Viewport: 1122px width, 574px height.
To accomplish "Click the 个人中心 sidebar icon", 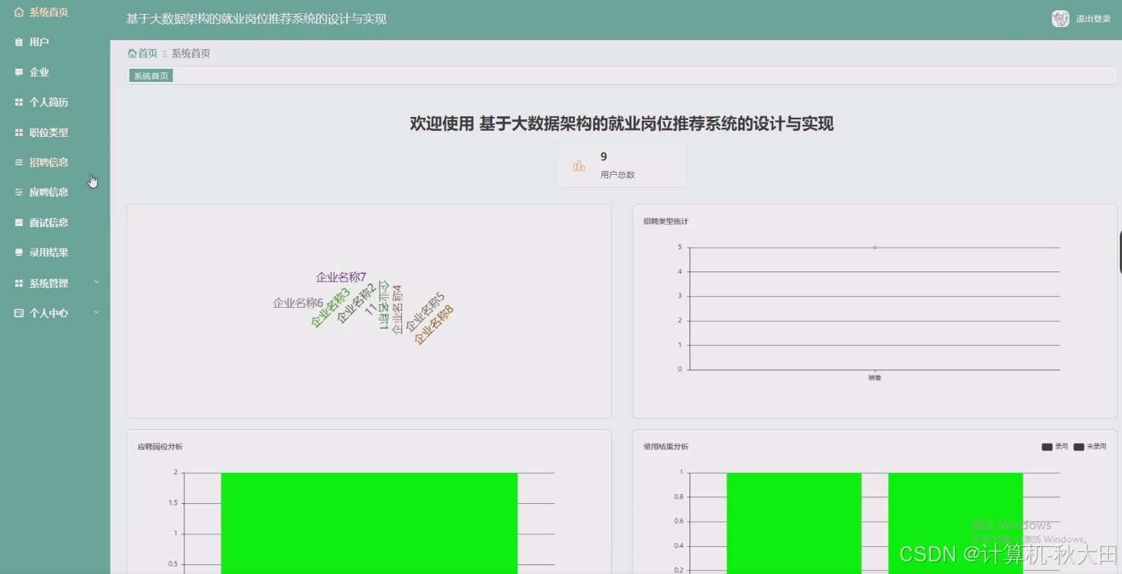I will pos(19,313).
